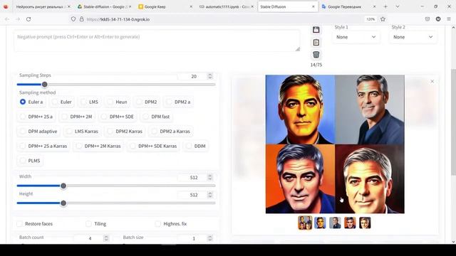Viewport: 456px width, 256px height.
Task: Click the bookmark star icon
Action: pyautogui.click(x=383, y=19)
